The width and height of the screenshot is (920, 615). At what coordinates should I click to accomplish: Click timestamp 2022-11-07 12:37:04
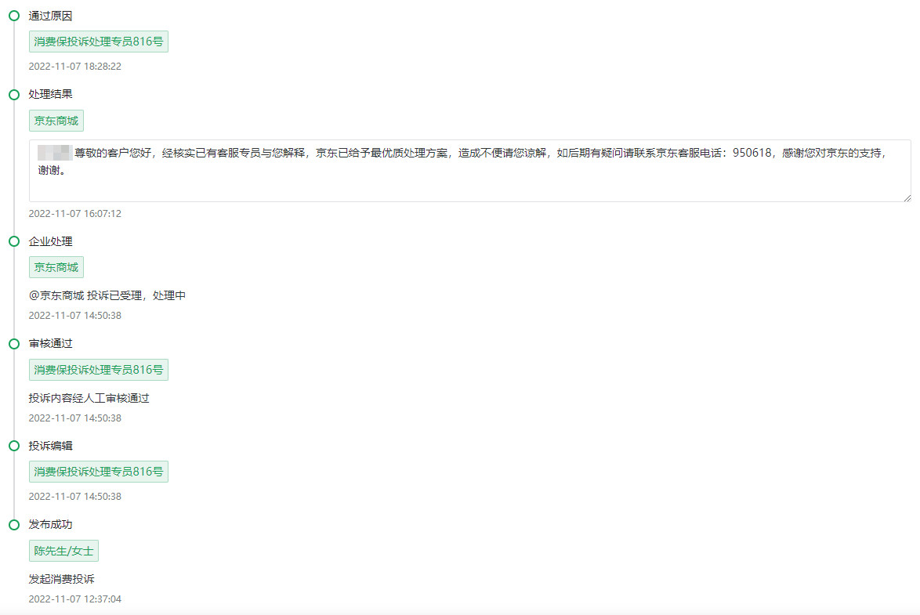tap(75, 599)
